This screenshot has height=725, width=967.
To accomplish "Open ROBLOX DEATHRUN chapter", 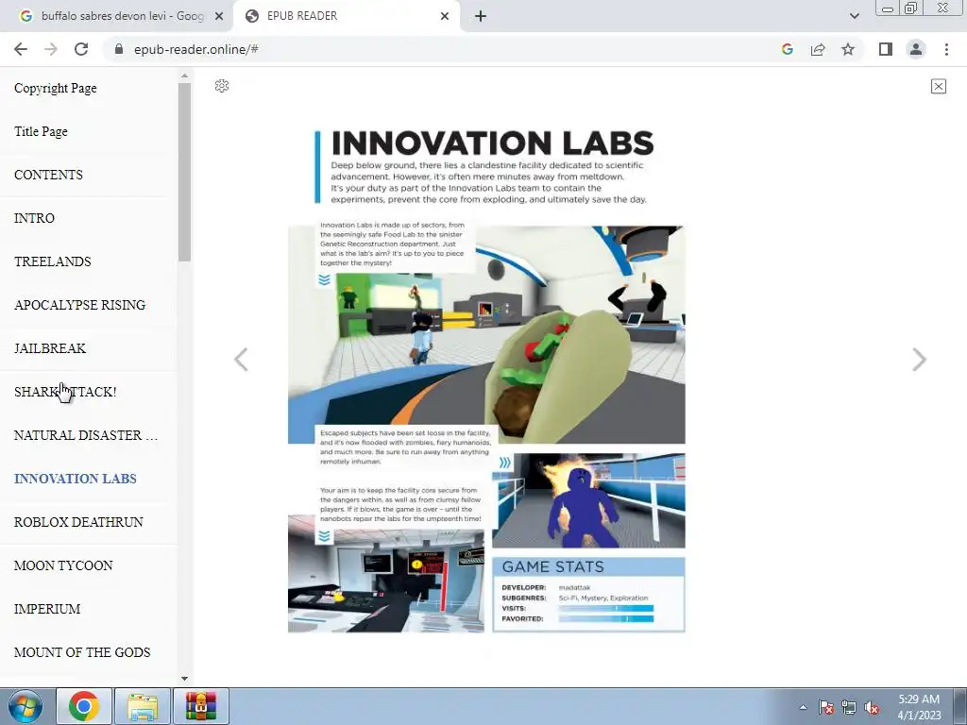I will [x=78, y=522].
